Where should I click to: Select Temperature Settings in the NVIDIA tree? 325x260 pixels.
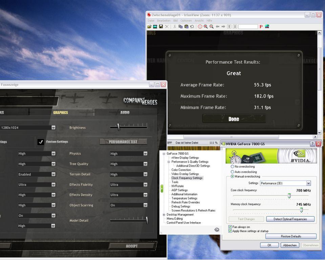coord(184,198)
